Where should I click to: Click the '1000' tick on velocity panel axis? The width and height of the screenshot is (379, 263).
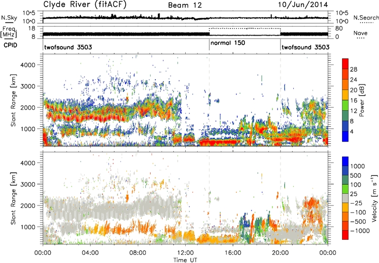click(28, 227)
